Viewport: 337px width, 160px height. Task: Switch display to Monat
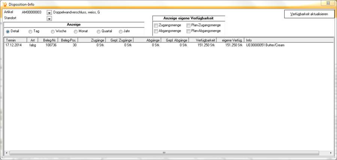[x=75, y=31]
